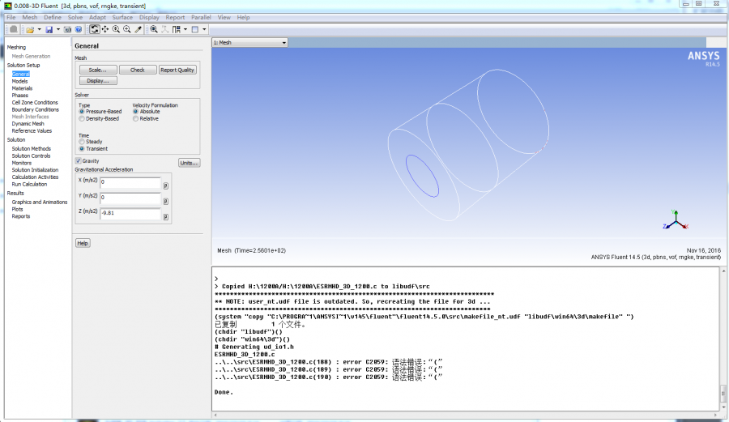729x422 pixels.
Task: Click the gray stop icon at toolbar start
Action: [x=14, y=29]
